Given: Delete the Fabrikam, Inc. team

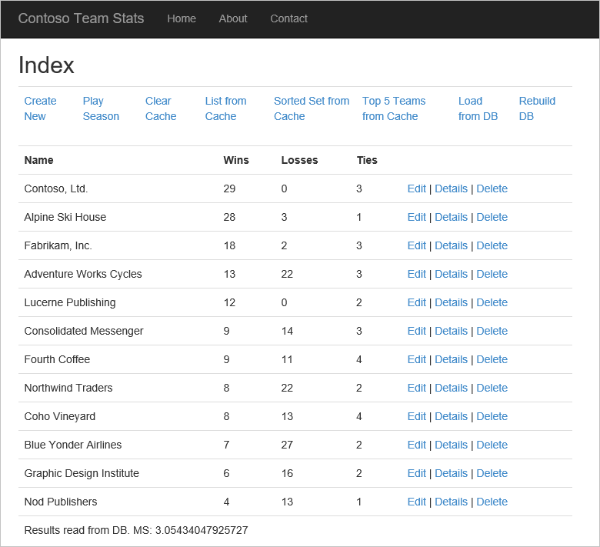Looking at the screenshot, I should coord(492,245).
